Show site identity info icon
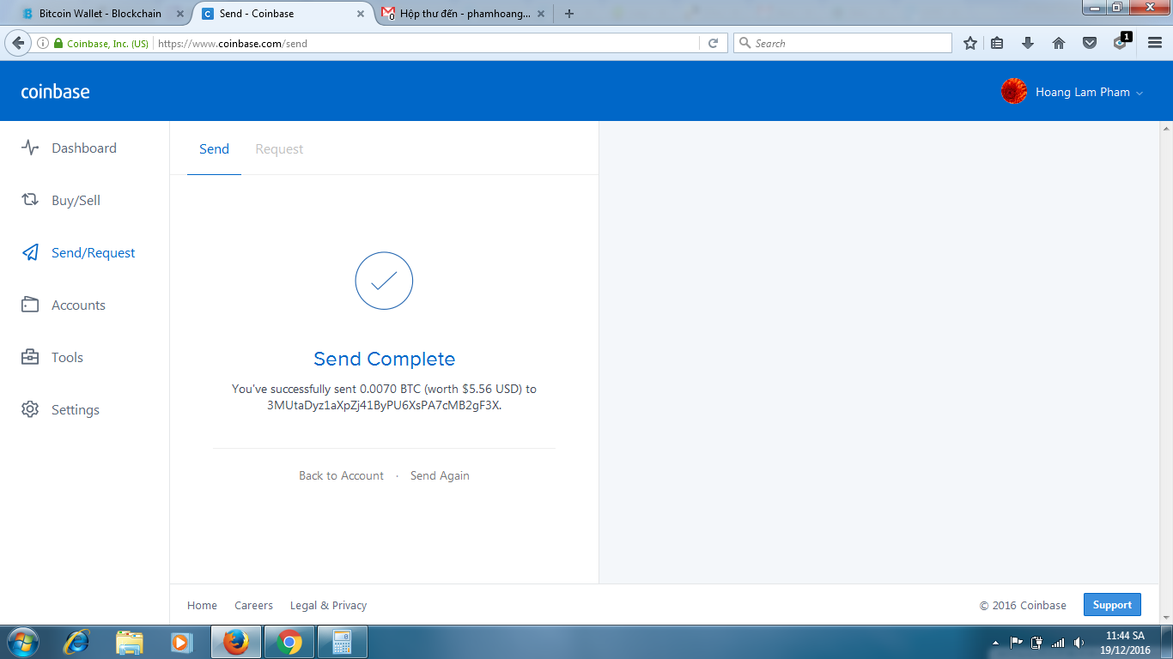Image resolution: width=1173 pixels, height=659 pixels. pos(43,43)
